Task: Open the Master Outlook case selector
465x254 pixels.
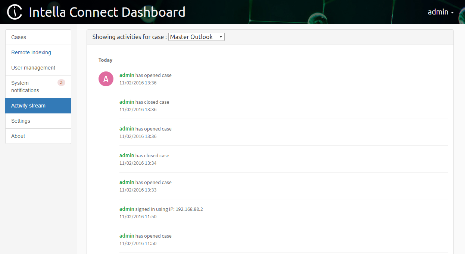Action: pyautogui.click(x=196, y=36)
